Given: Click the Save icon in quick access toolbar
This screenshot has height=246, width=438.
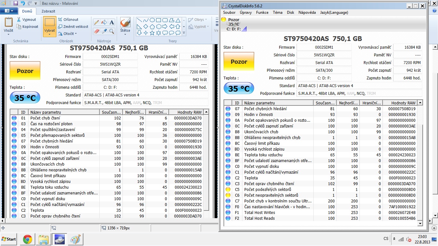Looking at the screenshot, I should point(15,3).
